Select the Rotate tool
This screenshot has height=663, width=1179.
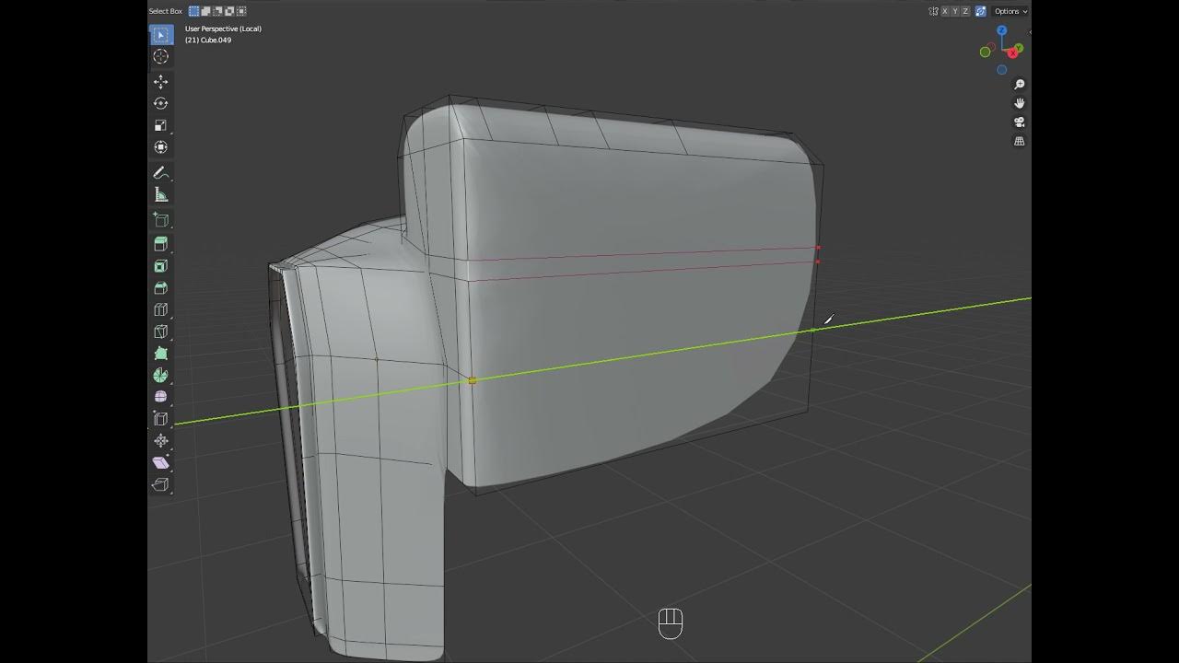[x=161, y=103]
